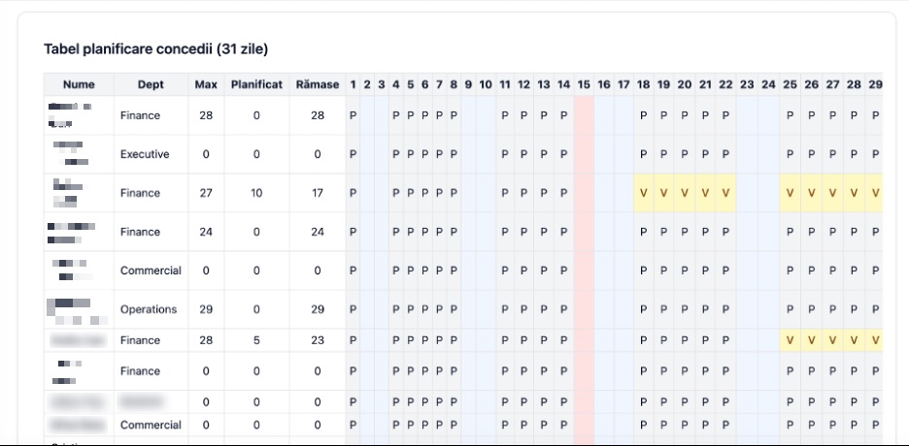Click the day 1 column header
This screenshot has height=446, width=909.
pyautogui.click(x=353, y=84)
